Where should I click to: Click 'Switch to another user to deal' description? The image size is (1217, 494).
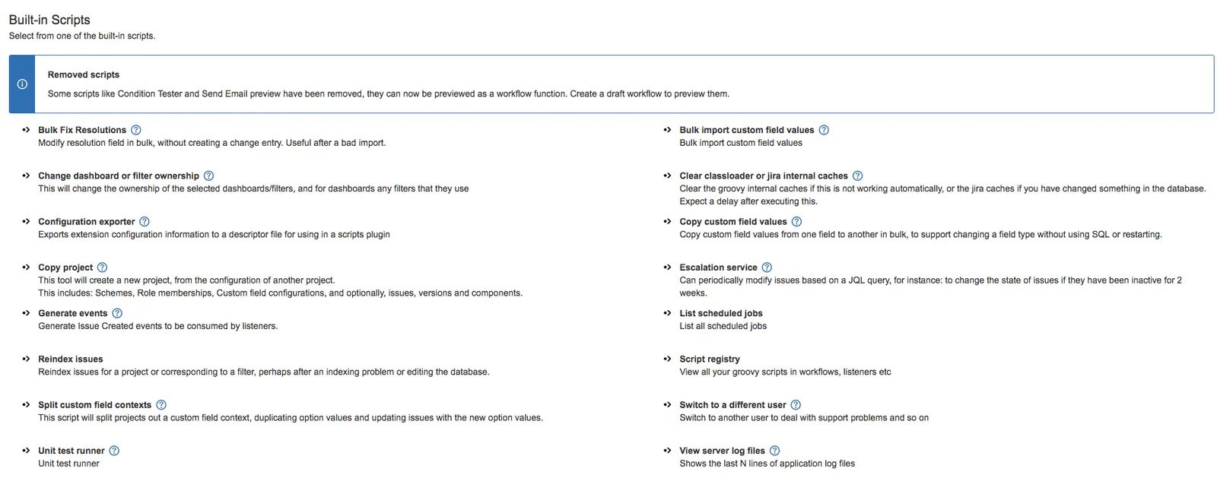click(x=804, y=418)
